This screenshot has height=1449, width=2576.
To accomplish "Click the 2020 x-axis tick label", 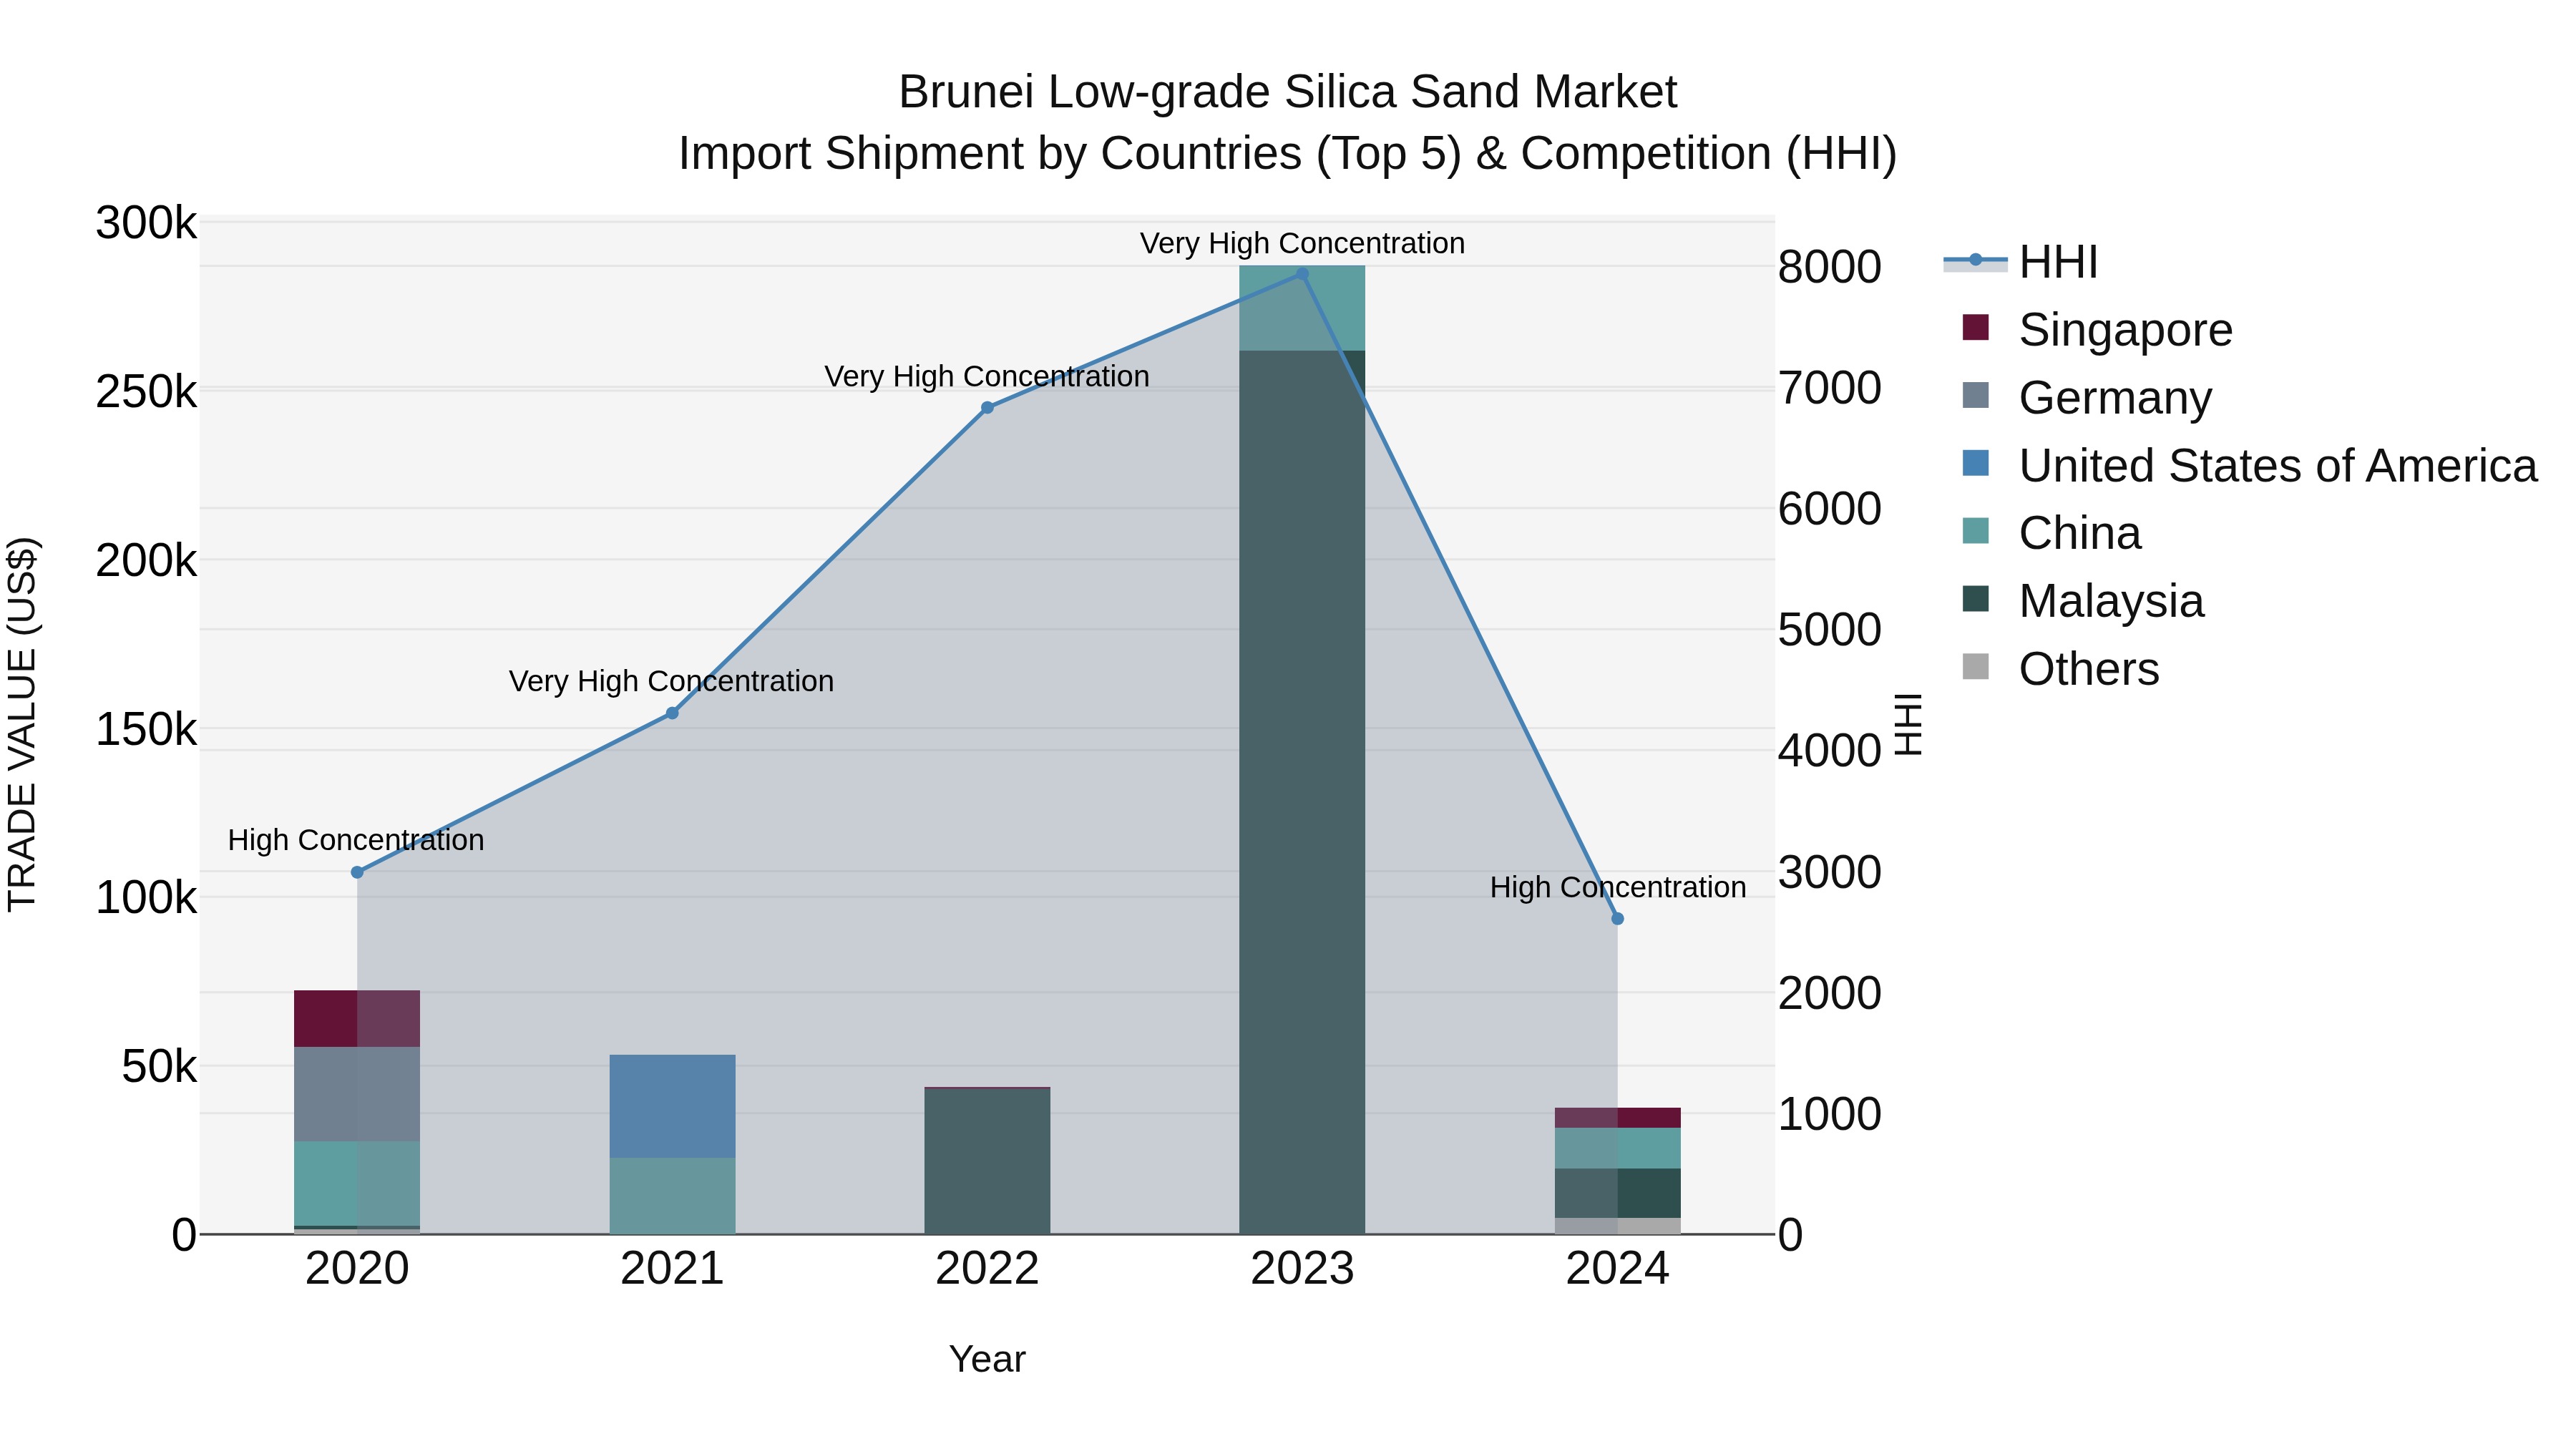I will [x=357, y=1269].
